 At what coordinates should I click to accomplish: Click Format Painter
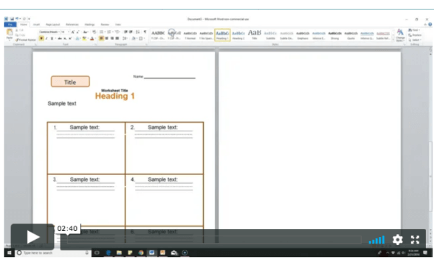[x=26, y=40]
